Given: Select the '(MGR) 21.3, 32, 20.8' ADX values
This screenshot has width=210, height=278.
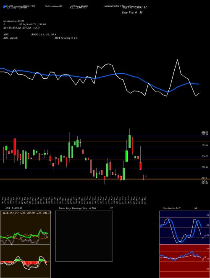Looking at the screenshot, I should (44, 35).
